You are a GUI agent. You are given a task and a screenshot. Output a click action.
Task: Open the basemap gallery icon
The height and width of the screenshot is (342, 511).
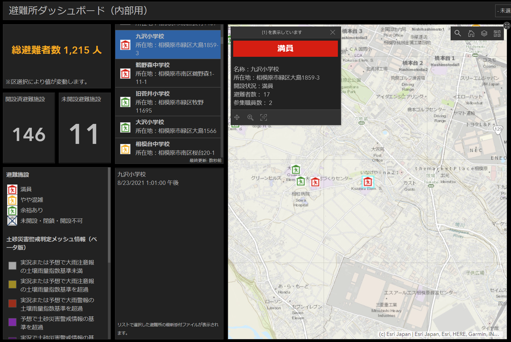[497, 33]
